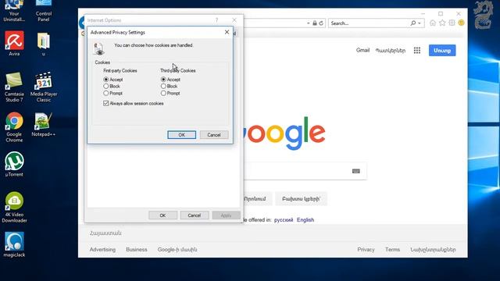
Task: Click the on-screen keyboard icon in Google search
Action: point(356,171)
